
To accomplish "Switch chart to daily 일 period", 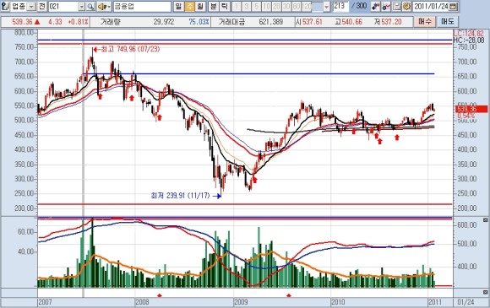I will tap(178, 7).
